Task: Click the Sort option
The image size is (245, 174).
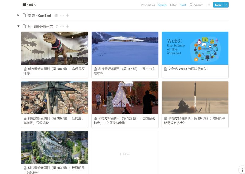Action: (183, 5)
